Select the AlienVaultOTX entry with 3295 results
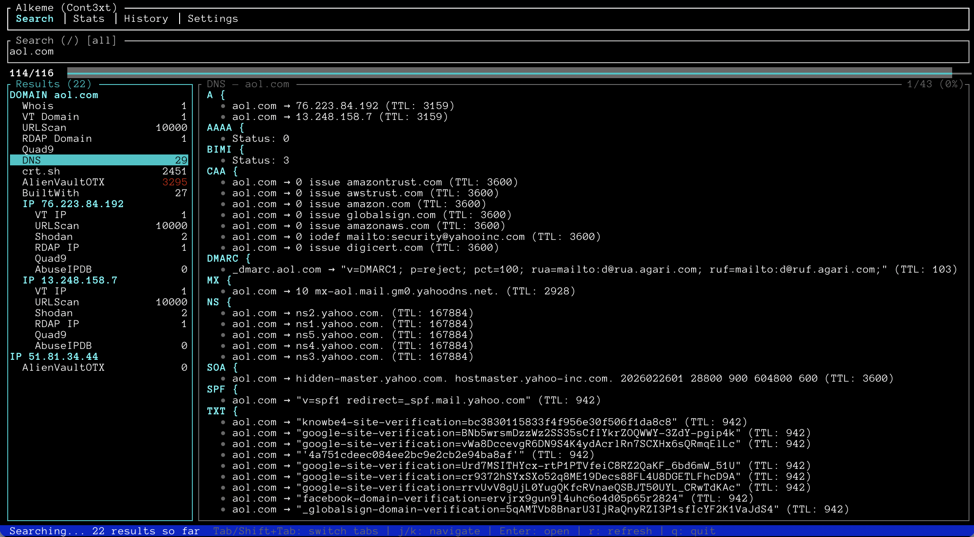The width and height of the screenshot is (974, 537). pyautogui.click(x=64, y=182)
